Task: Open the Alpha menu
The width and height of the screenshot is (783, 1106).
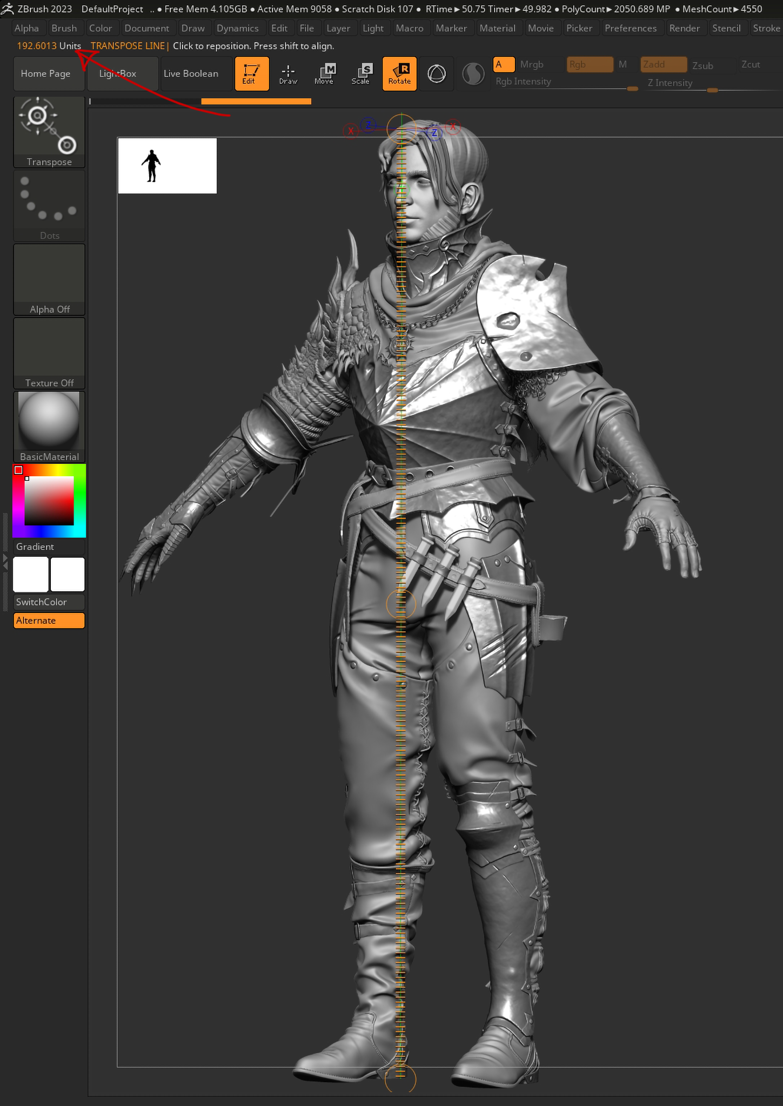Action: (x=27, y=28)
